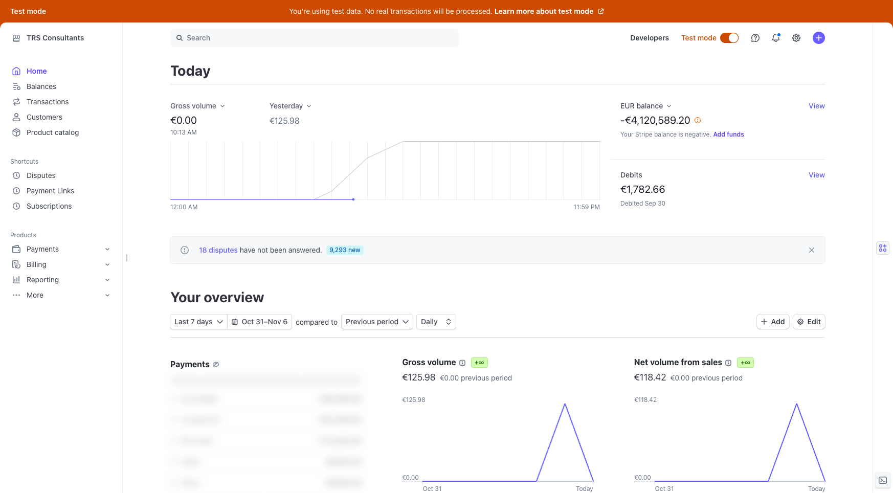Open the notifications bell icon
Image resolution: width=893 pixels, height=493 pixels.
776,38
